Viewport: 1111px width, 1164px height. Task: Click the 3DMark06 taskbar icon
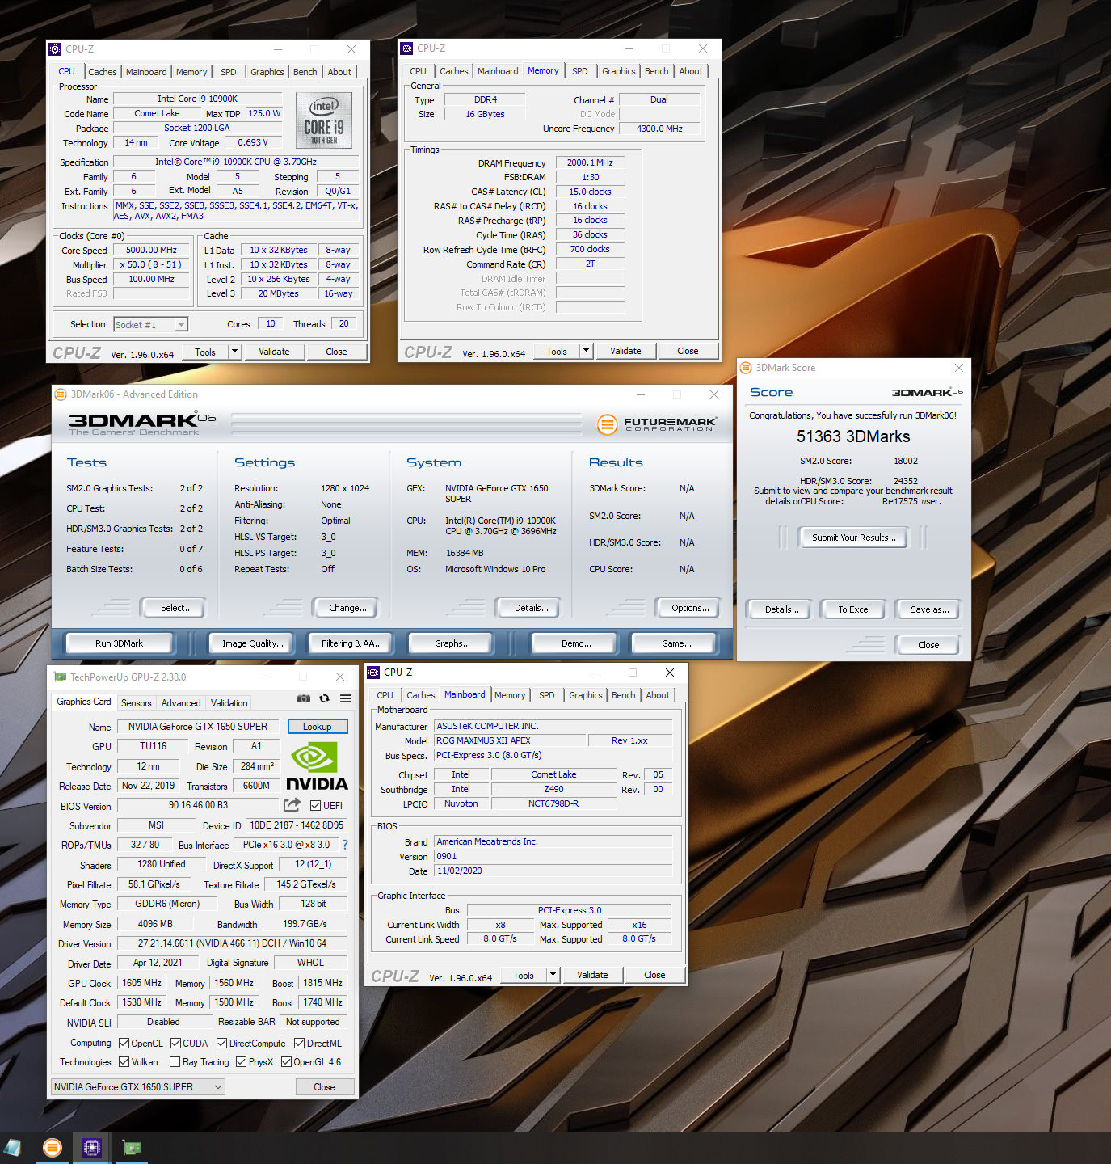(52, 1148)
